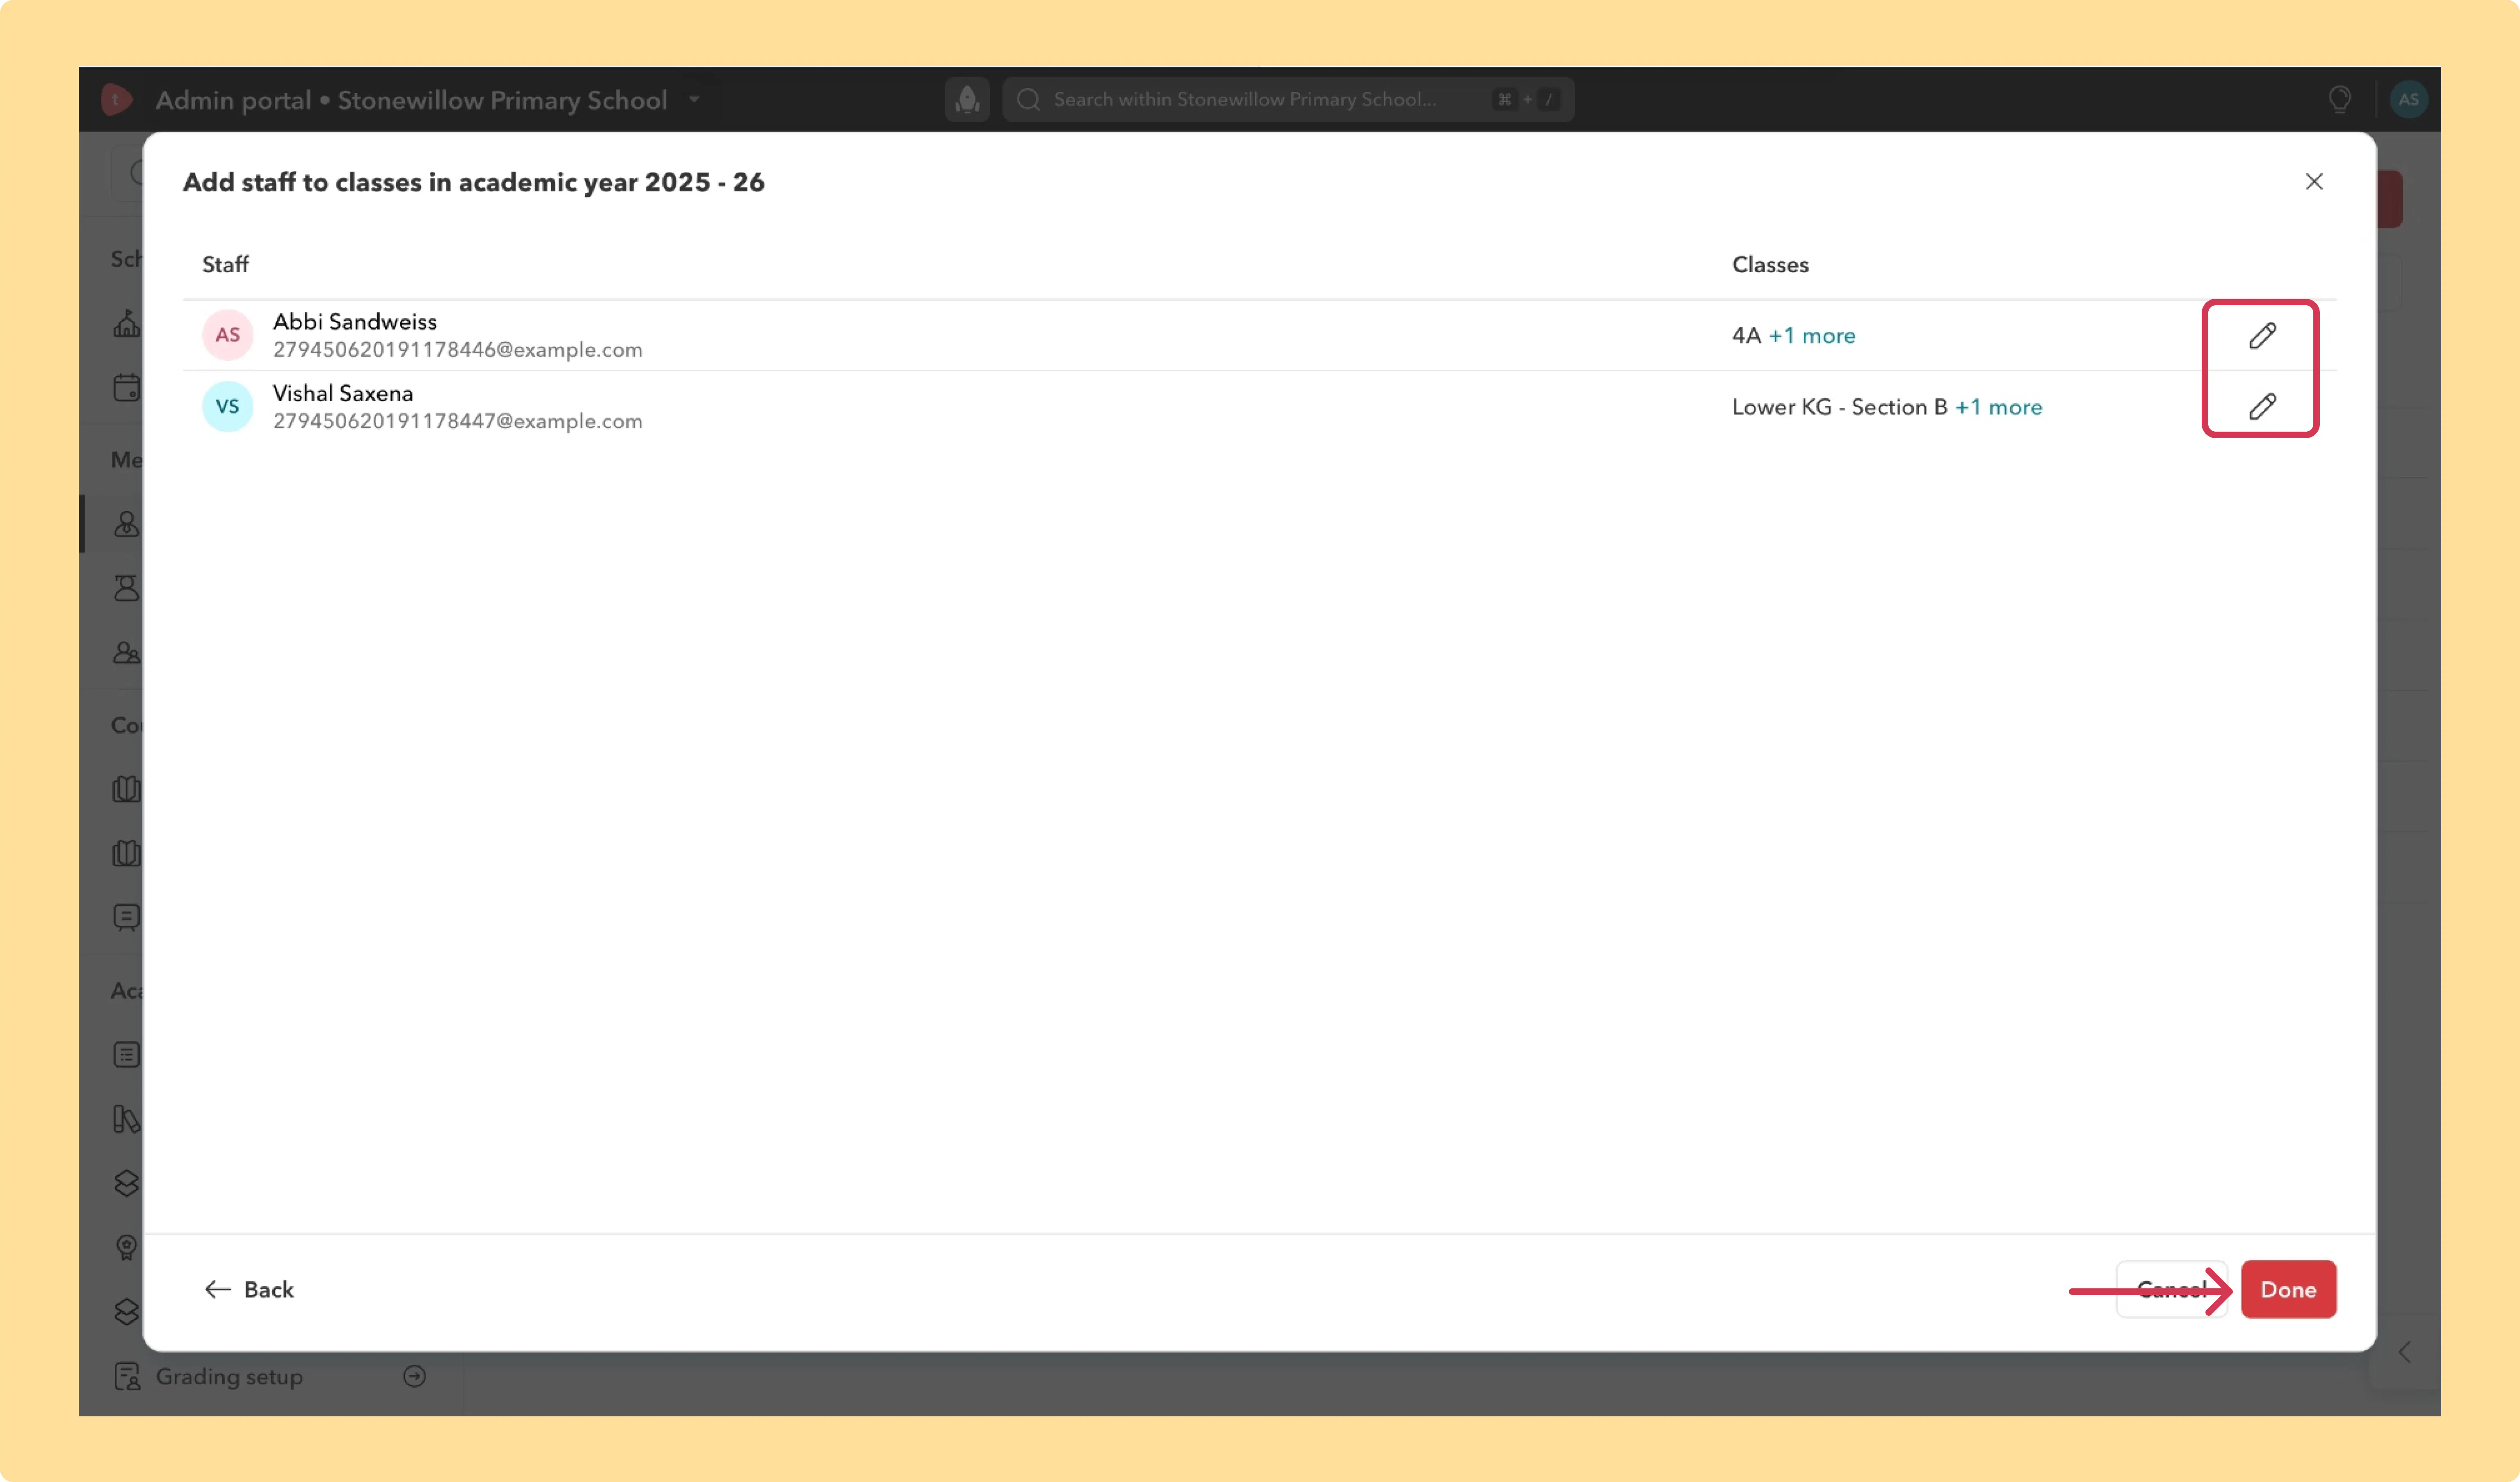The width and height of the screenshot is (2520, 1482).
Task: Click the calendar sidebar icon
Action: coord(127,387)
